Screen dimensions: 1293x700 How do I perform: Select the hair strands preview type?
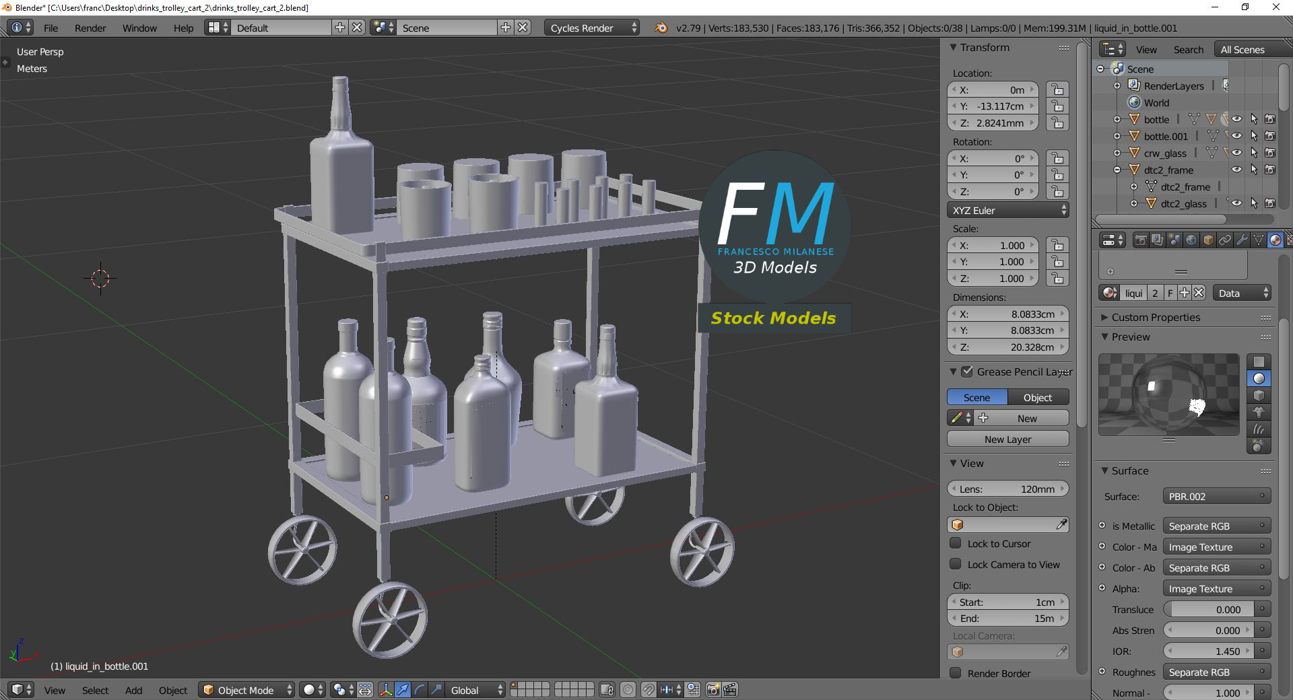click(1259, 429)
